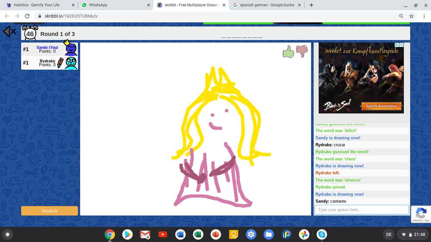Focus the 'Type your guess here' field
The image size is (431, 242).
coord(361,210)
